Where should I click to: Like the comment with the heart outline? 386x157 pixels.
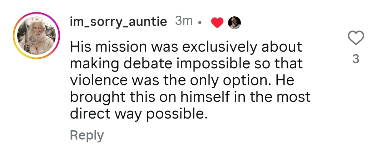[356, 38]
